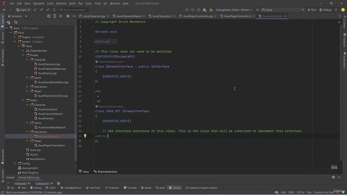347x195 pixels.
Task: Close the AuraCharacter.cpp tab
Action: [108, 16]
